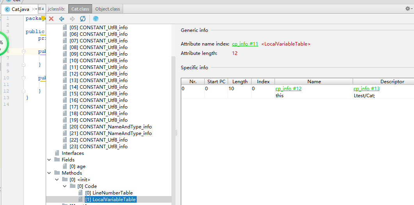The width and height of the screenshot is (414, 205).
Task: Click the red <LocalVariableTable> attribute name
Action: (286, 44)
